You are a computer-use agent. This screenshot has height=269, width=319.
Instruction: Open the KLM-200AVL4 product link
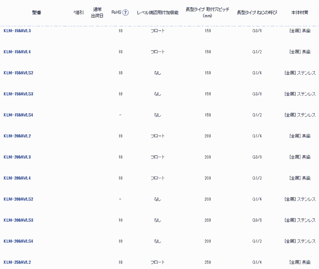[17, 178]
